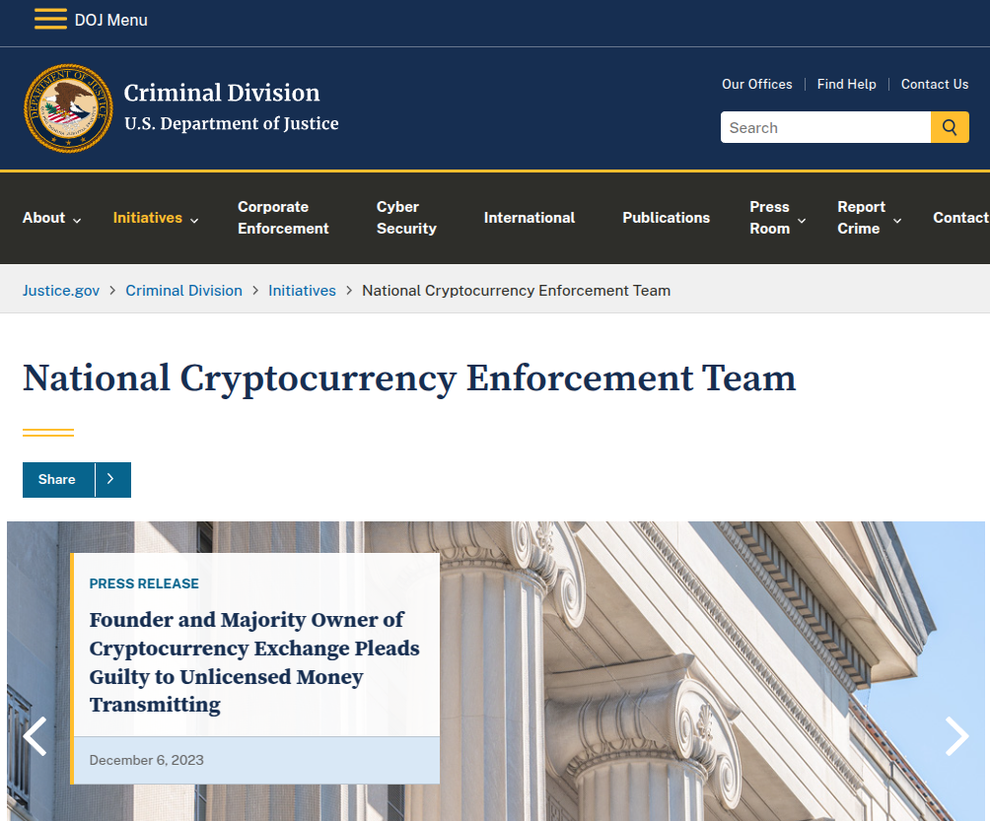Screen dimensions: 990x821
Task: Go to the previous carousel slide arrow
Action: tap(35, 736)
